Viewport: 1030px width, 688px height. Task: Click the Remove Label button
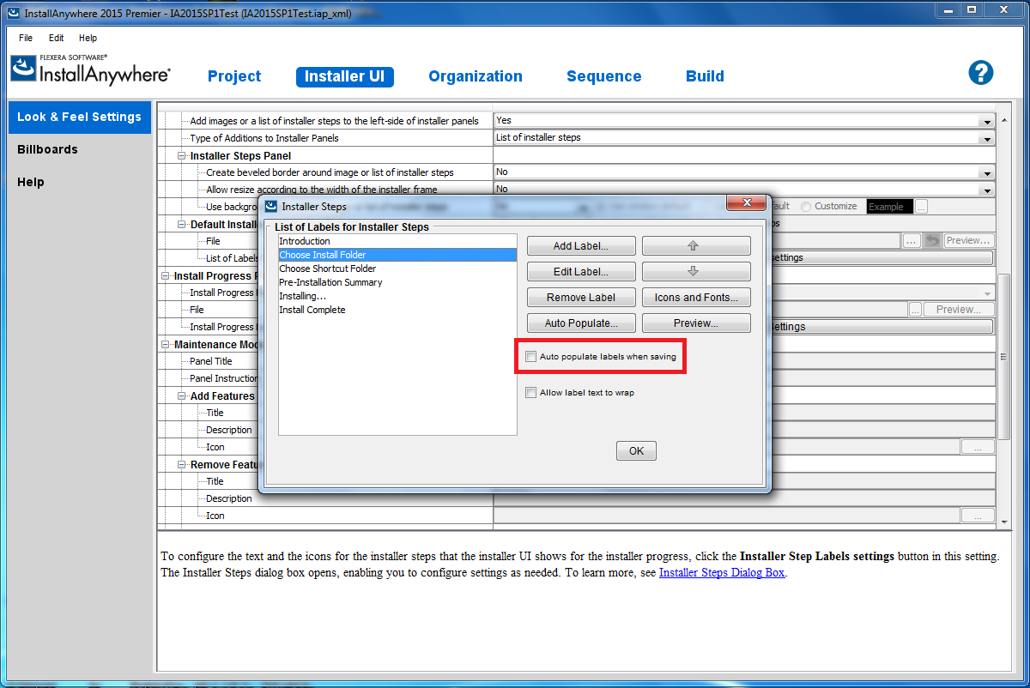click(581, 298)
